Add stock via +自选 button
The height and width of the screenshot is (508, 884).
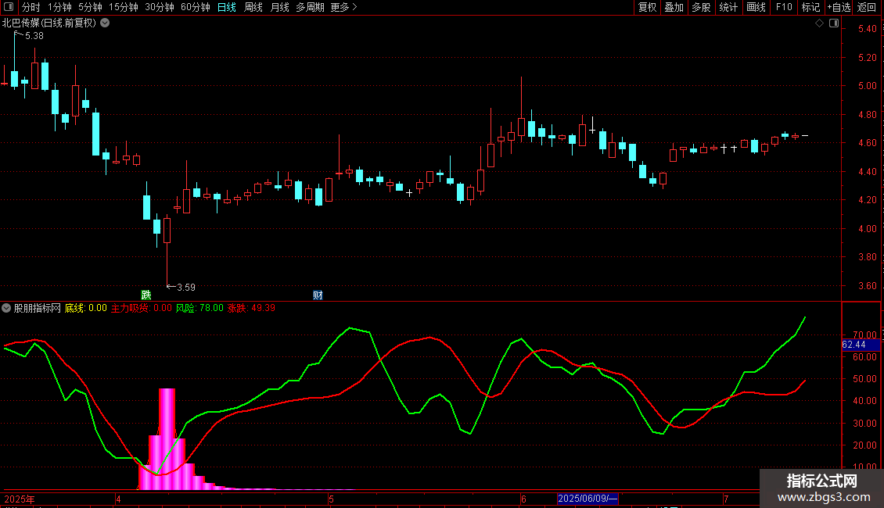[x=839, y=7]
